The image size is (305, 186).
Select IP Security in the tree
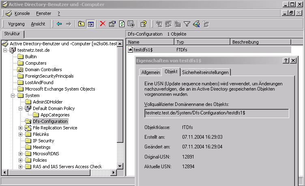point(43,141)
